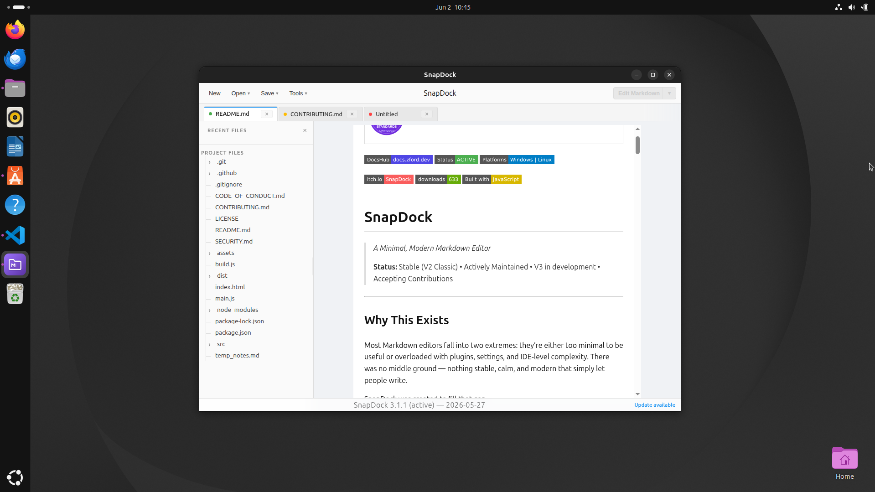Open README.md in the project tree
Image resolution: width=875 pixels, height=492 pixels.
233,230
